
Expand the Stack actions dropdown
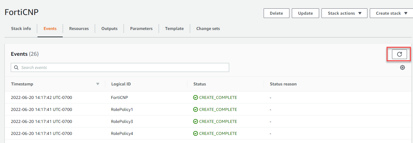coord(344,13)
